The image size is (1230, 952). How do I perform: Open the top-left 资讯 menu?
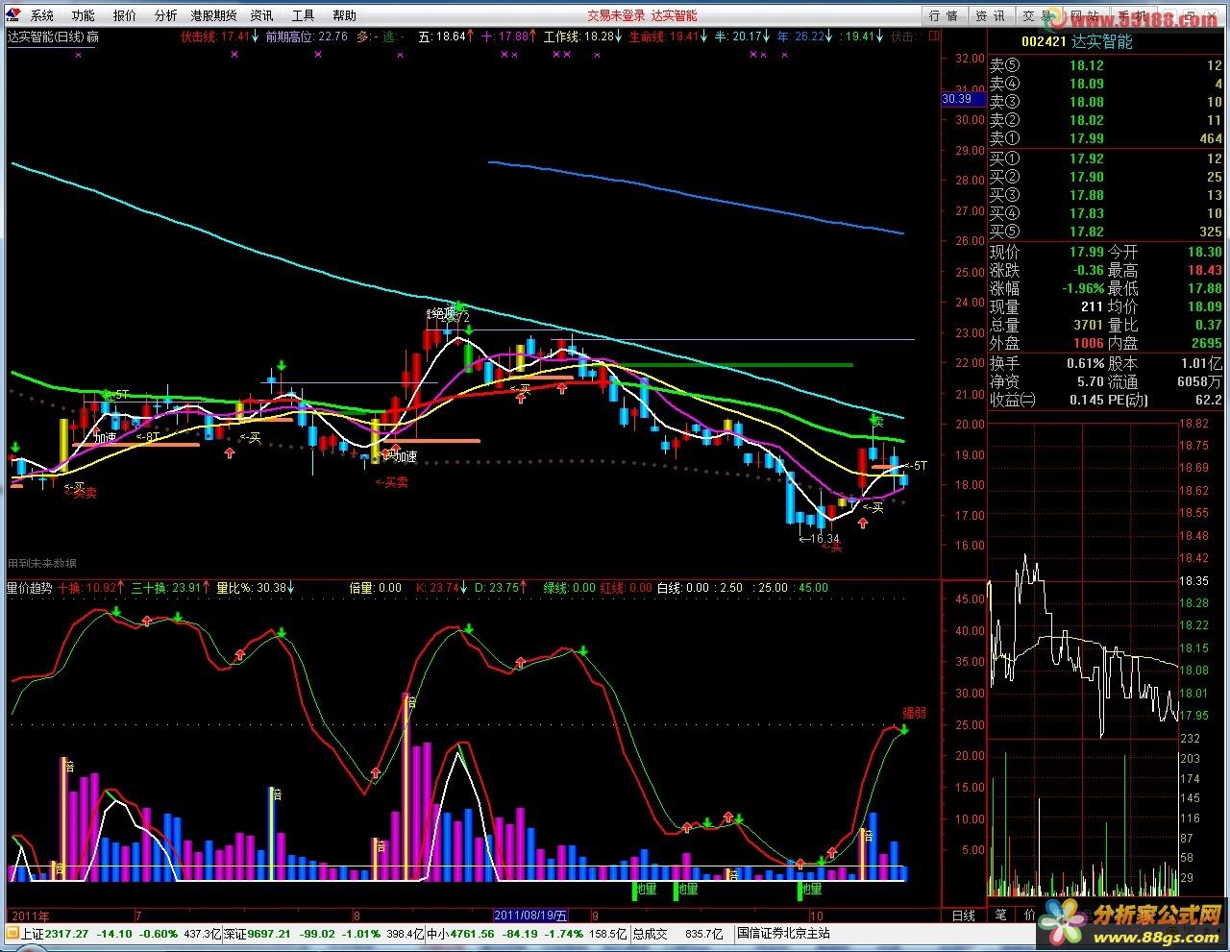click(261, 15)
